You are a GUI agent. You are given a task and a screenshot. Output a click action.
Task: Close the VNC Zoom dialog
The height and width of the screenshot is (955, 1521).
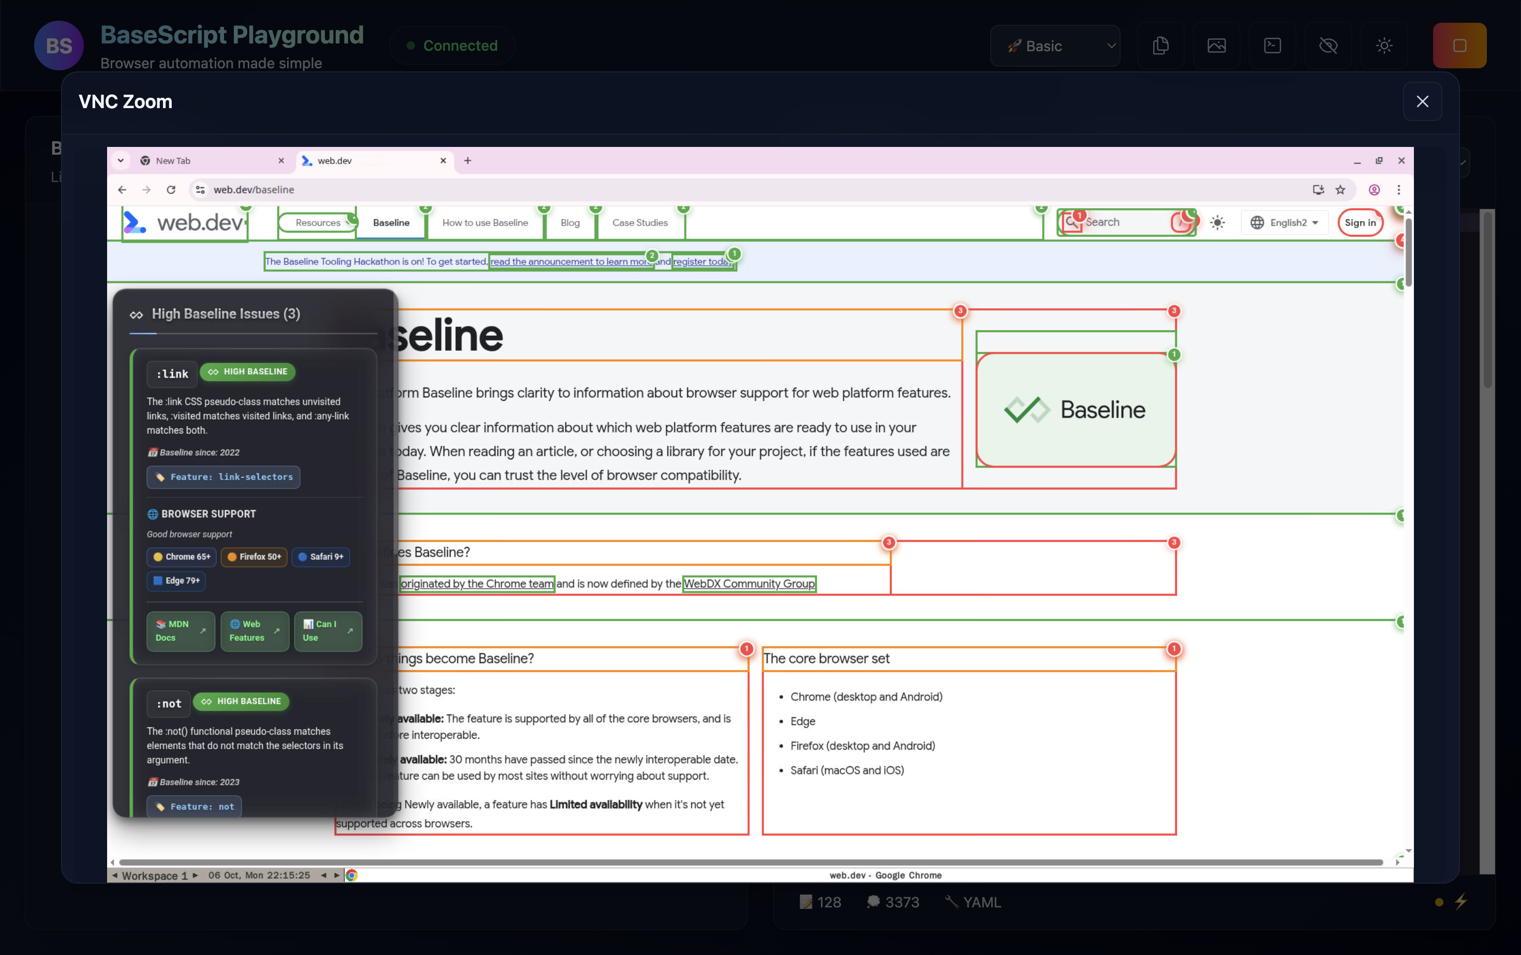click(1422, 102)
